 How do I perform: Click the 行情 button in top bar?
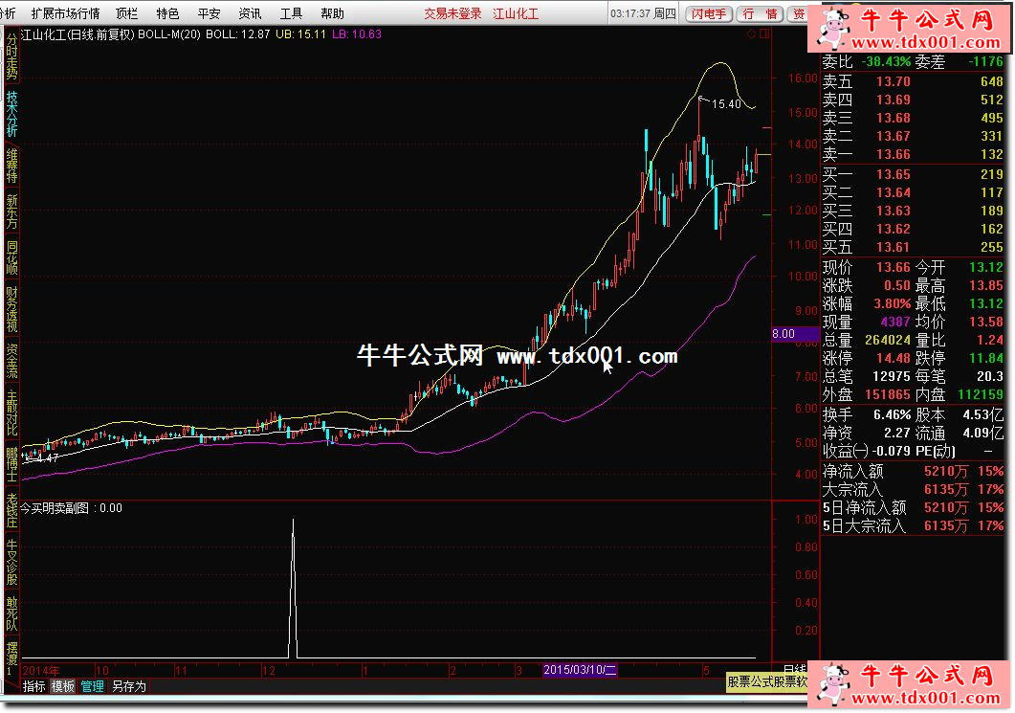(x=760, y=13)
